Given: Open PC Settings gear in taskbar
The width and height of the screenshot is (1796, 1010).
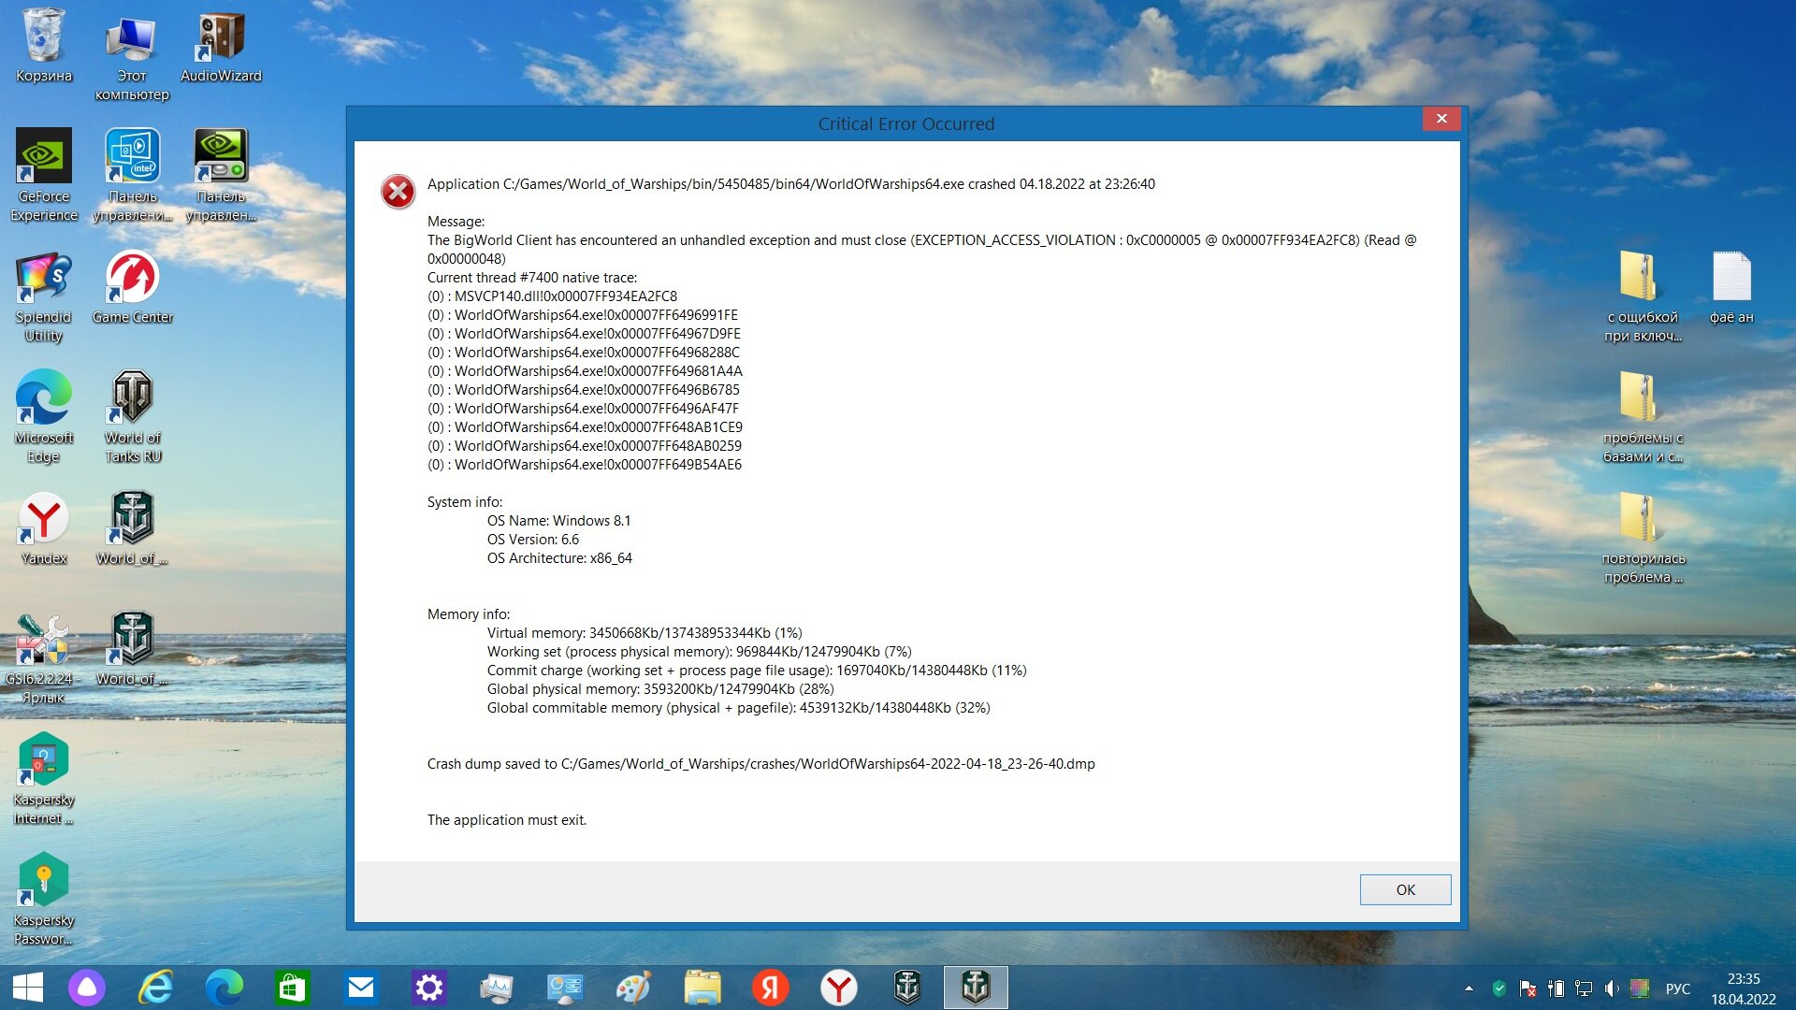Looking at the screenshot, I should pos(428,988).
